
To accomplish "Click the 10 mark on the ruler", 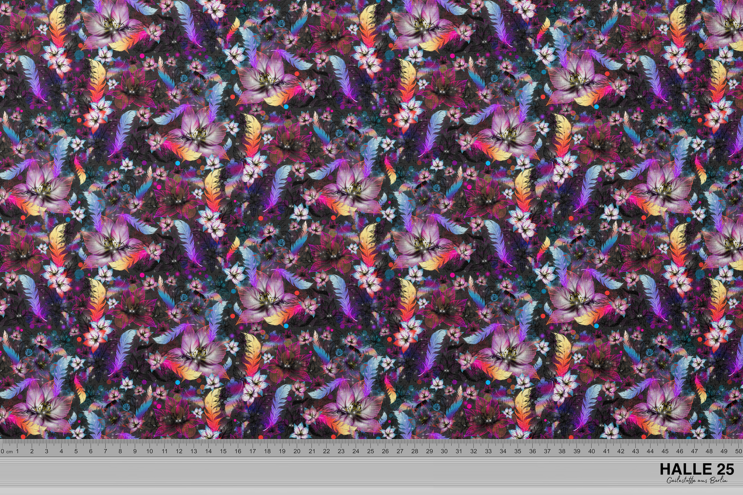I will click(x=150, y=451).
